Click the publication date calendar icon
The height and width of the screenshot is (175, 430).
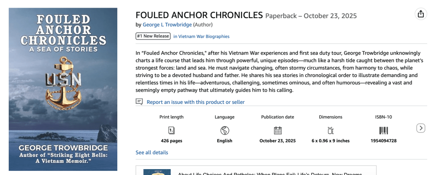click(277, 130)
